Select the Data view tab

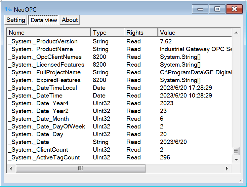pos(44,20)
